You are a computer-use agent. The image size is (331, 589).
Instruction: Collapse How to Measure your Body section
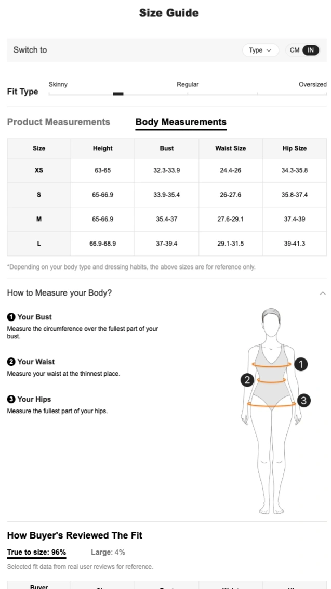coord(323,293)
